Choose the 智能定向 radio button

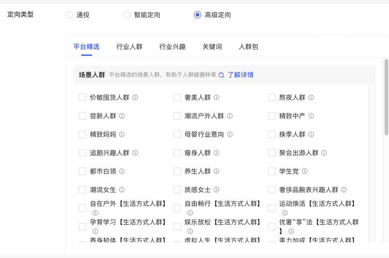click(x=127, y=15)
